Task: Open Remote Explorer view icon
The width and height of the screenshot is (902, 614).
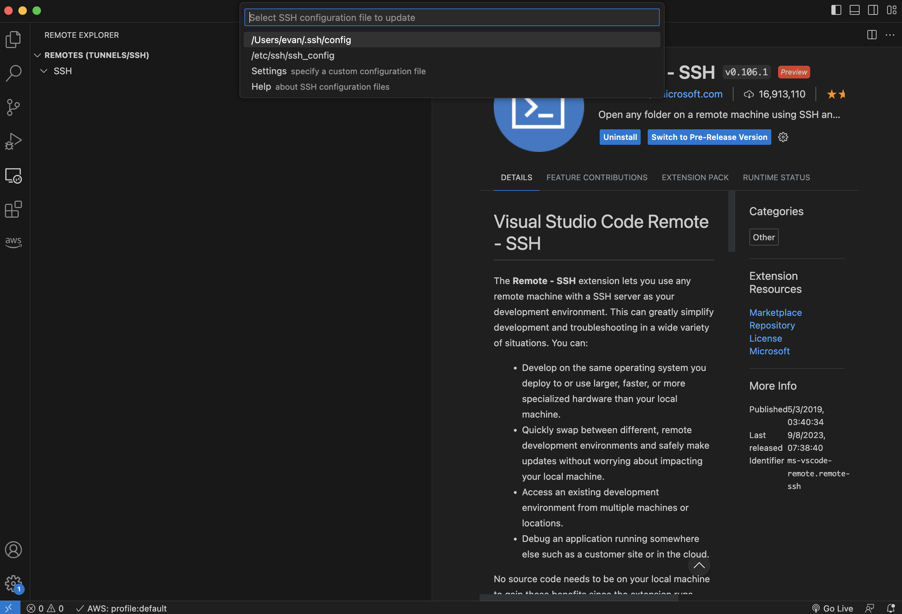Action: [13, 176]
